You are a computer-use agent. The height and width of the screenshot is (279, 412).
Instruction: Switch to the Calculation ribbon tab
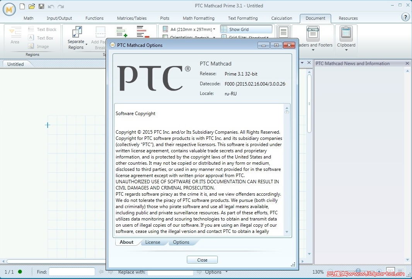pyautogui.click(x=281, y=18)
